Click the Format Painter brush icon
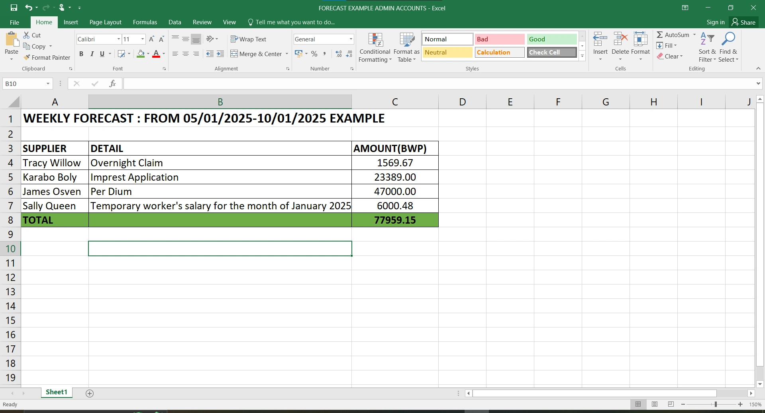Screen dimensions: 765x413 click(27, 58)
